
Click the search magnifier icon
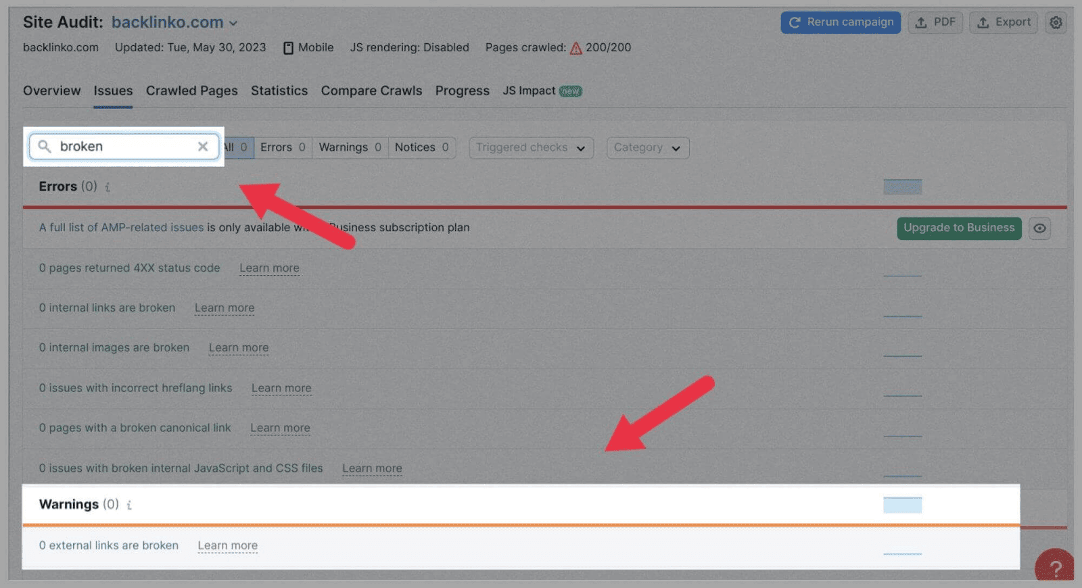[45, 147]
